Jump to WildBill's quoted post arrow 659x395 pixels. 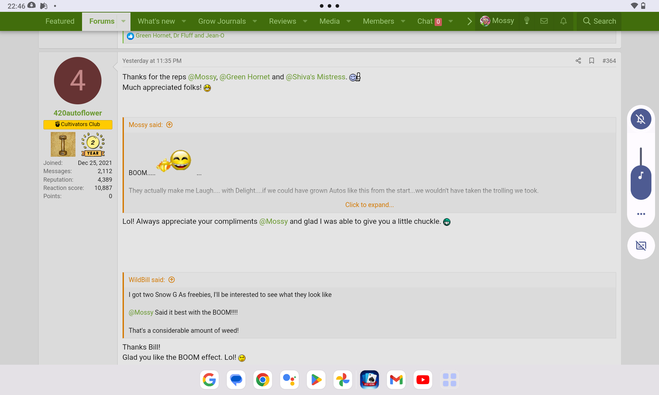[x=172, y=280]
